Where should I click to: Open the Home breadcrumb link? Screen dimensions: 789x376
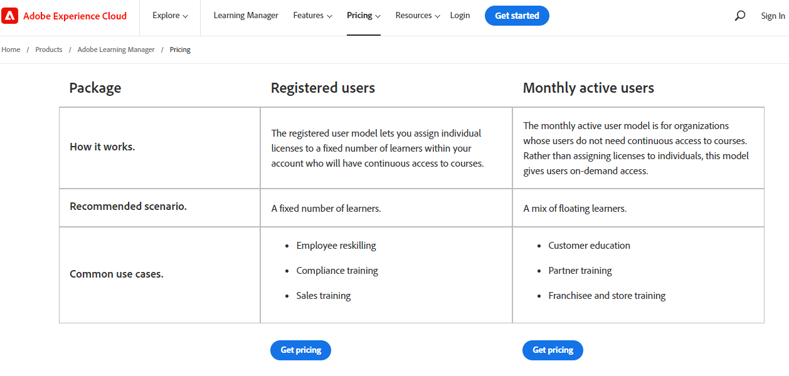(x=11, y=50)
